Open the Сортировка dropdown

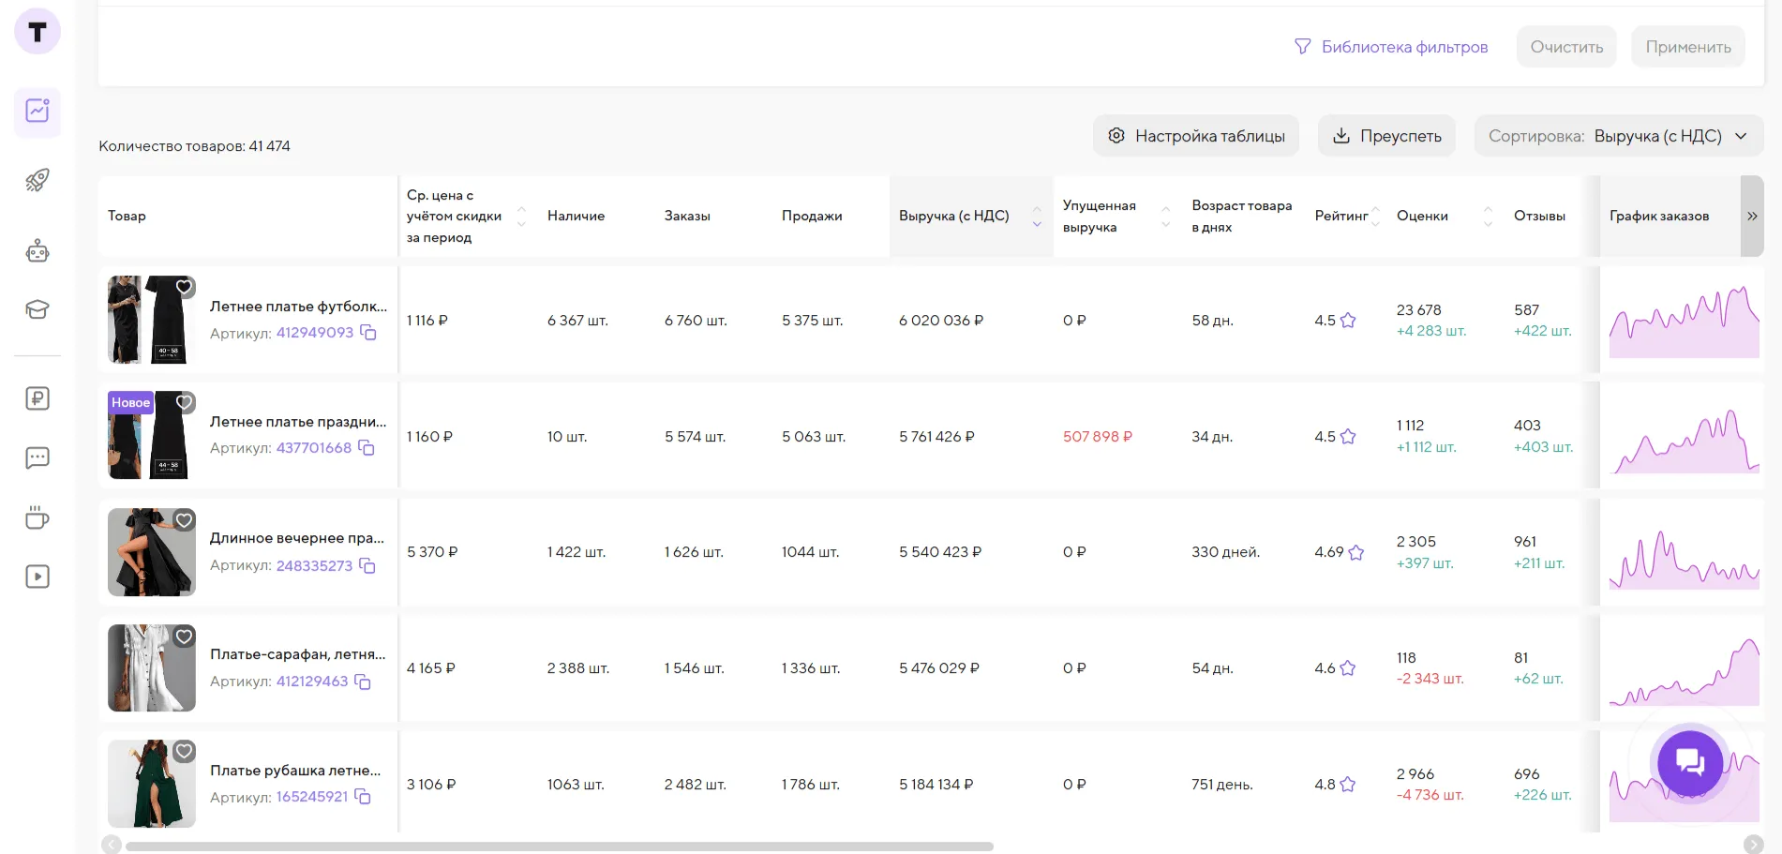[1618, 136]
